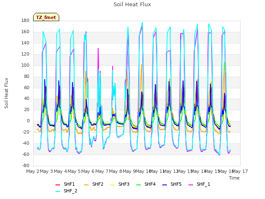This screenshot has height=199, width=265.
Task: Click the May 8 x-axis date label
Action: pyautogui.click(x=116, y=171)
